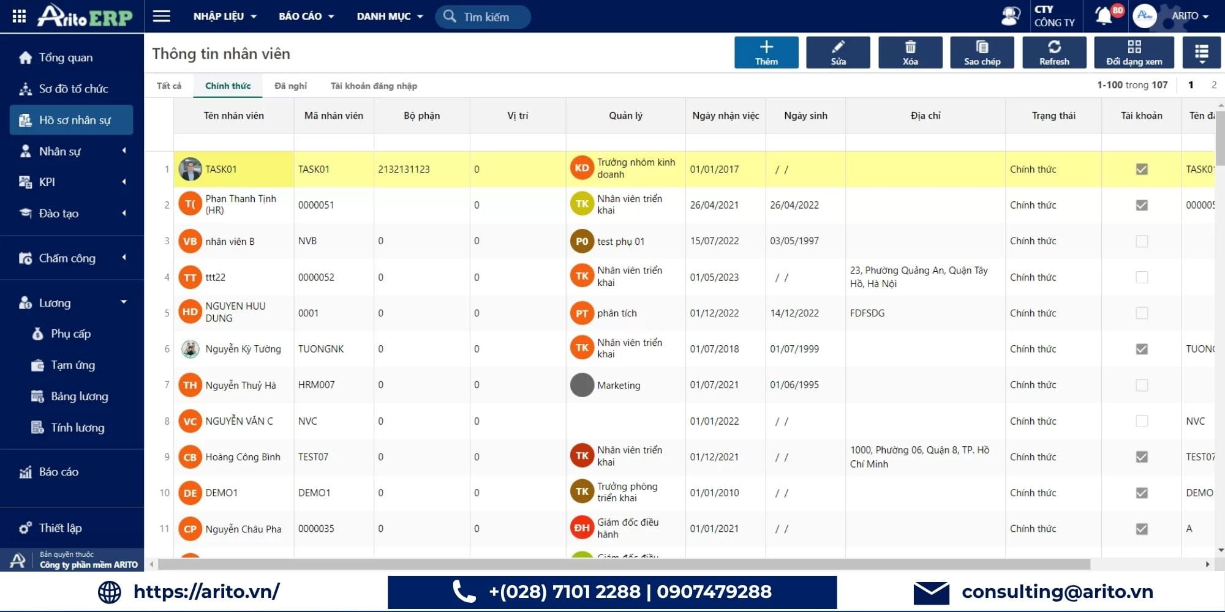Screen dimensions: 1225x612
Task: Switch to the Tất cả tab
Action: [x=169, y=86]
